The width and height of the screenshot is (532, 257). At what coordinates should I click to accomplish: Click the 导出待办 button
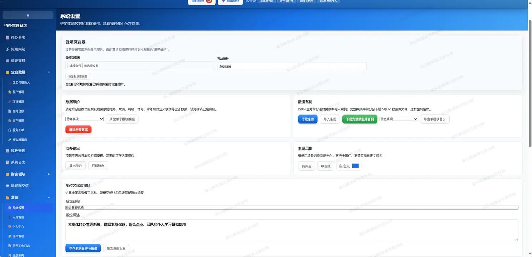pos(76,166)
